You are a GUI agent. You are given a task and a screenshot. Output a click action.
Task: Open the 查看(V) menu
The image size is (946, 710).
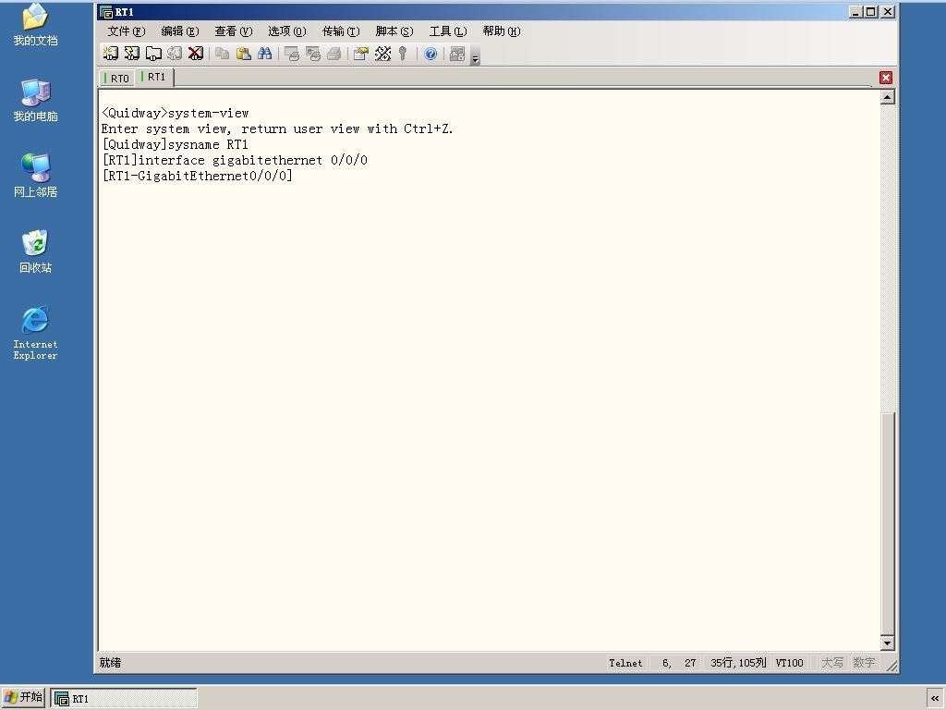234,31
